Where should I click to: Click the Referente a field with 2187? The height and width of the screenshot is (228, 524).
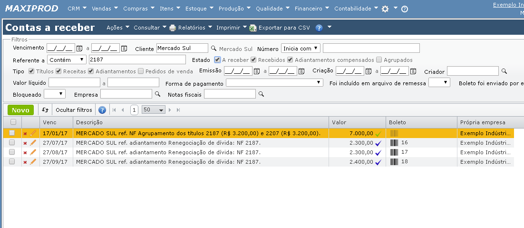coord(137,60)
